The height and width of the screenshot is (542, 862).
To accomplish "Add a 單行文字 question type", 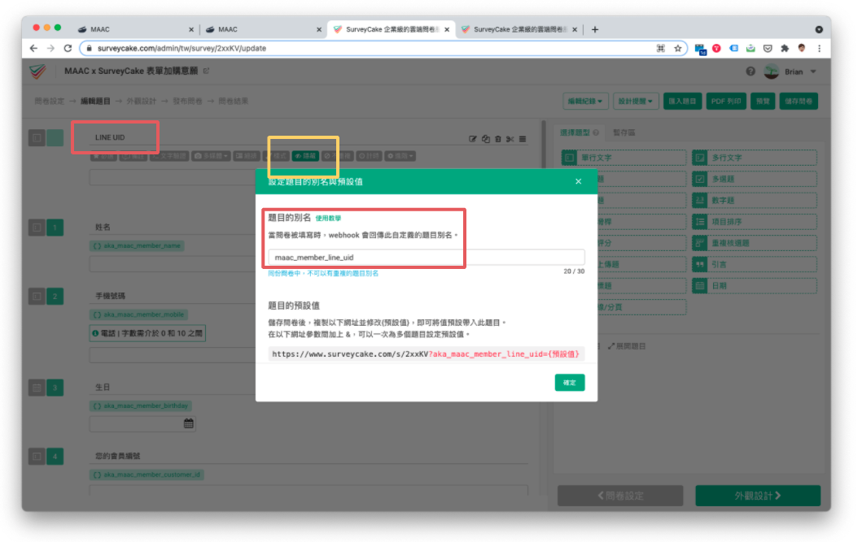I will [624, 158].
